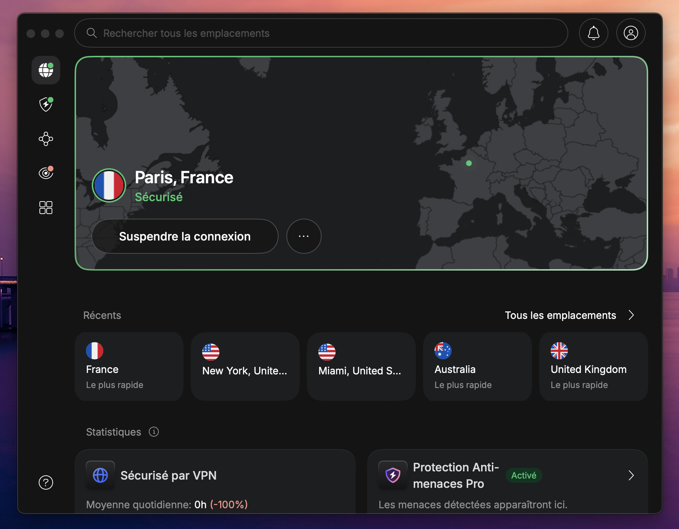679x529 pixels.
Task: Open the extras grid icon
Action: (46, 208)
